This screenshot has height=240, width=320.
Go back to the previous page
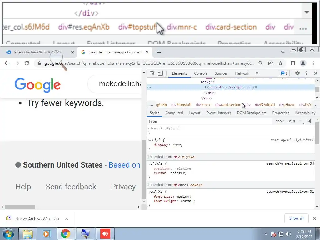[x=7, y=63]
